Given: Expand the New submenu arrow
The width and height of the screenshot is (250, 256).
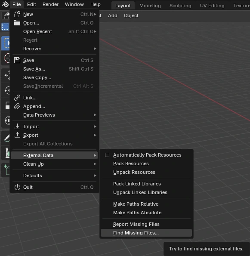Looking at the screenshot, I should [x=95, y=14].
